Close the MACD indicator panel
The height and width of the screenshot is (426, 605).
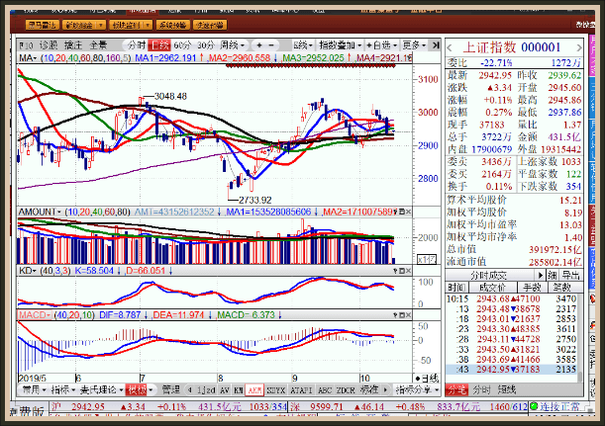(408, 315)
